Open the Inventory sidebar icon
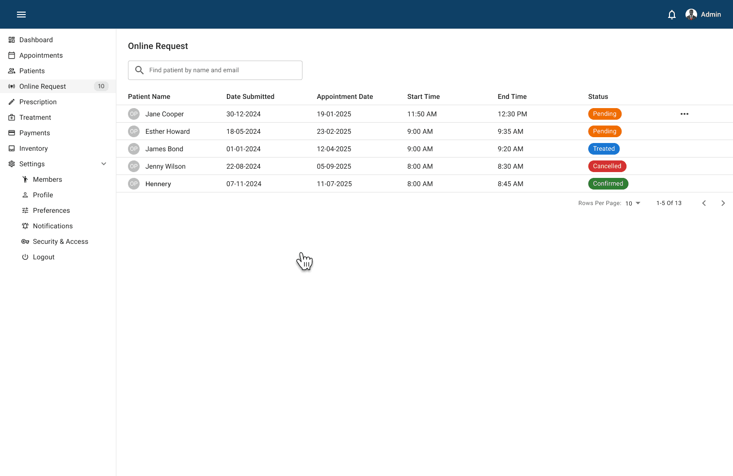 (x=12, y=148)
